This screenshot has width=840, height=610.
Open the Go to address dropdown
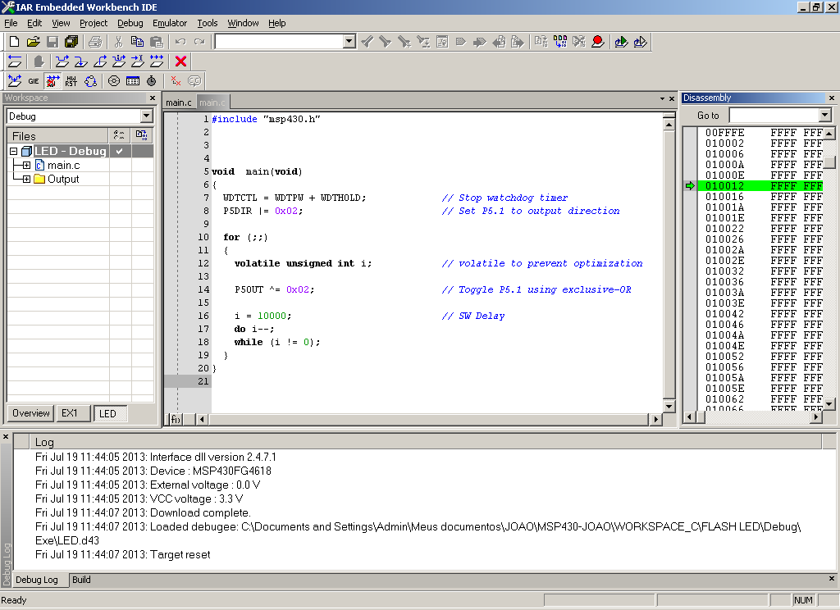pyautogui.click(x=824, y=116)
